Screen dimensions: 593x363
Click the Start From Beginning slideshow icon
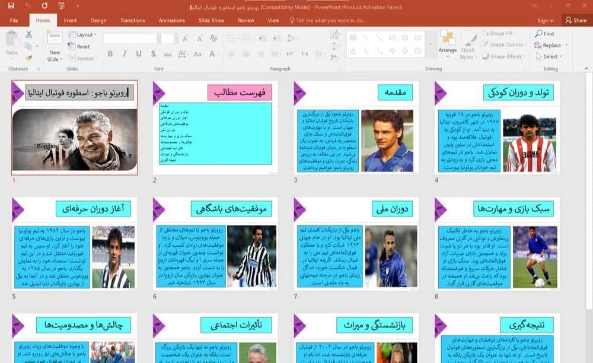[61, 6]
